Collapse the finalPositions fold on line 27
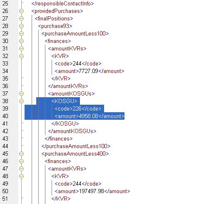214x204 pixels. [21, 19]
